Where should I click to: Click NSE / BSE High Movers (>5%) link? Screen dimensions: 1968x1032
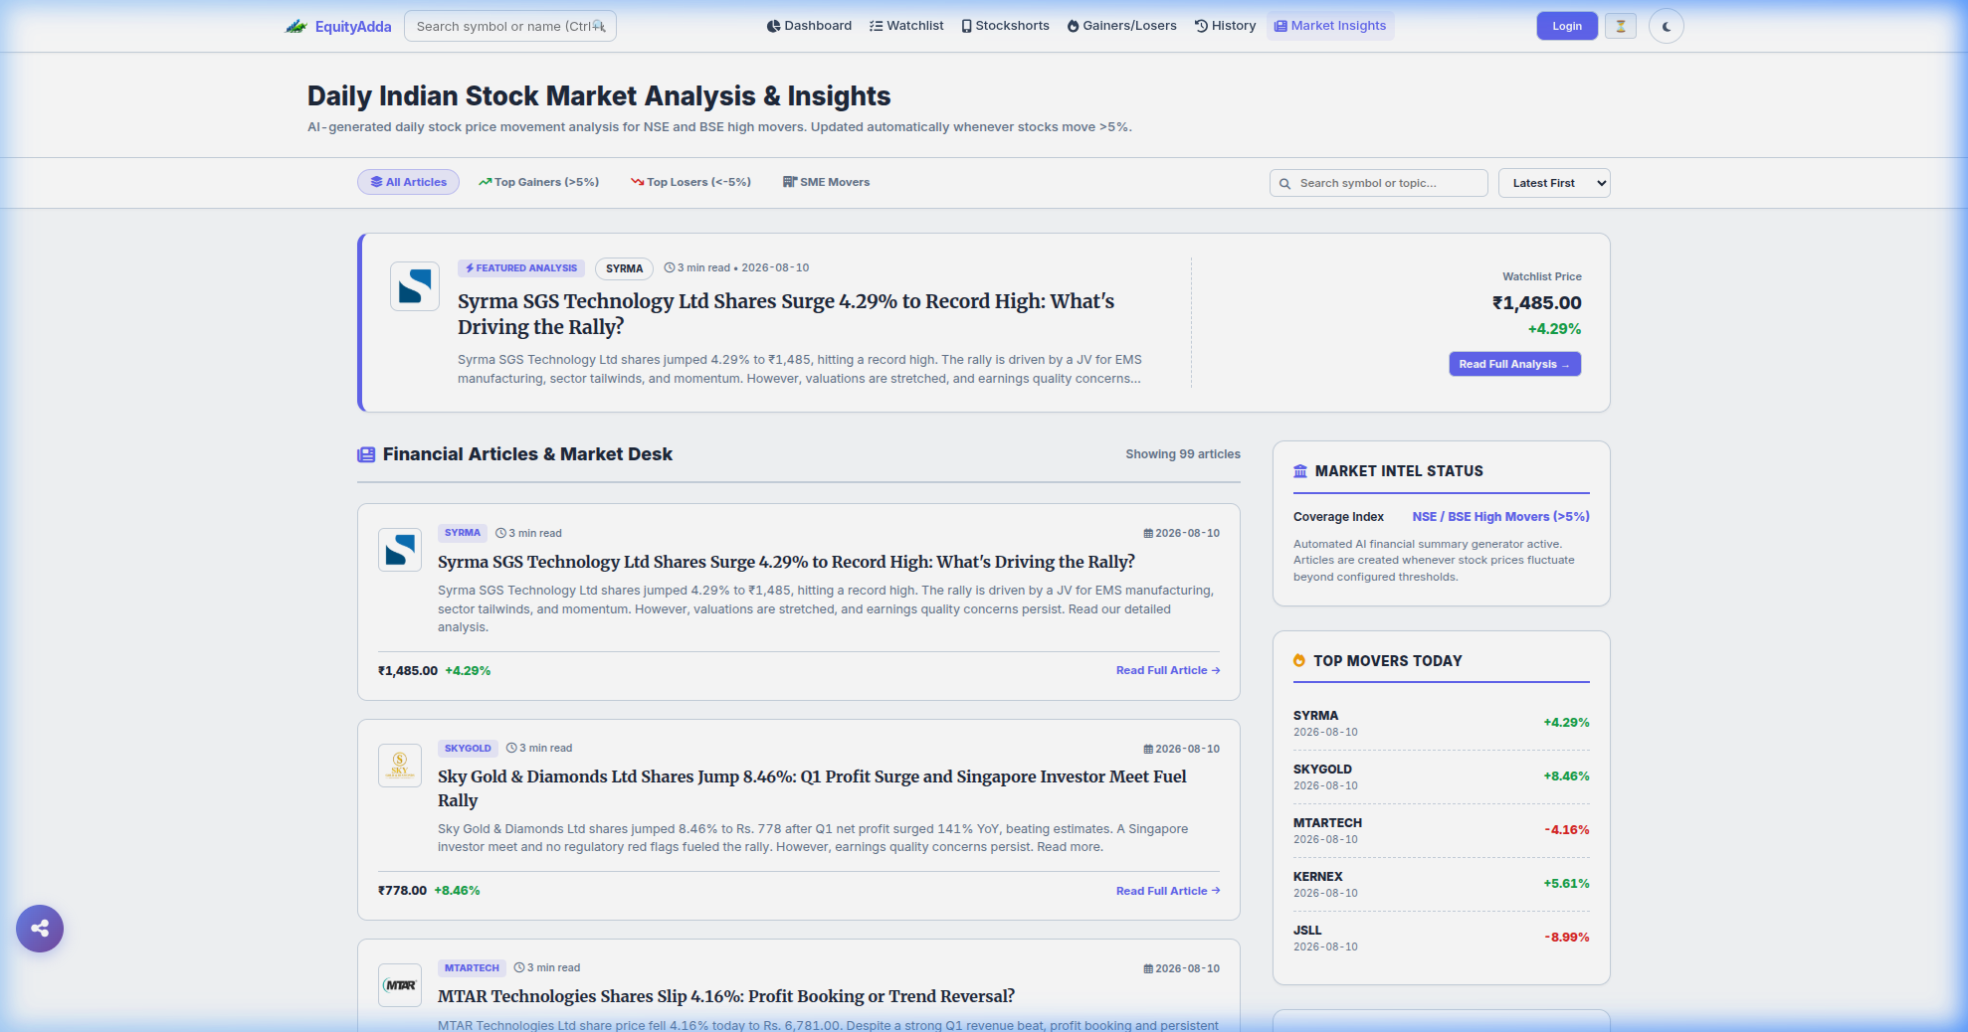(1500, 517)
